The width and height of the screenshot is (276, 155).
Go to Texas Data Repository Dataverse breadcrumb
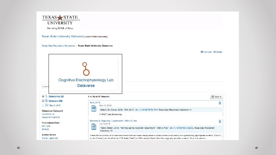[x=58, y=46]
